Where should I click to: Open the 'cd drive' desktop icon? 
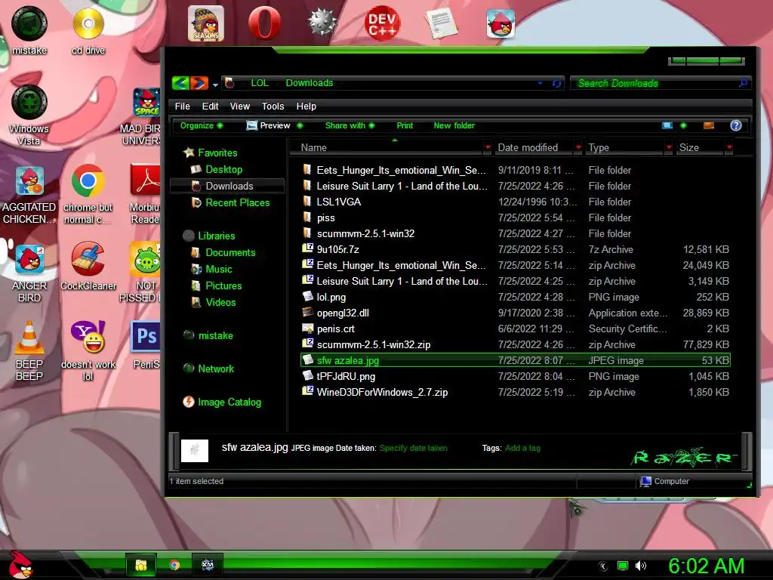(x=88, y=30)
